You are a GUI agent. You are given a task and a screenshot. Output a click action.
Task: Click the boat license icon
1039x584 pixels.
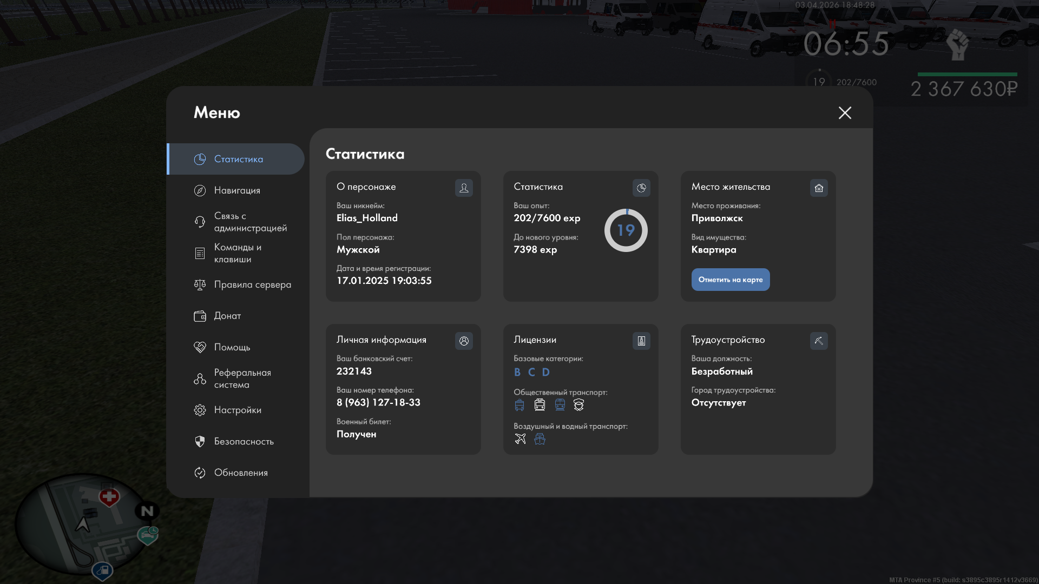[540, 439]
